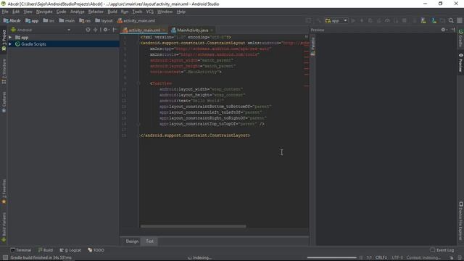Open the Captures side tab
Viewport: 464px width, 261px height.
pos(4,101)
